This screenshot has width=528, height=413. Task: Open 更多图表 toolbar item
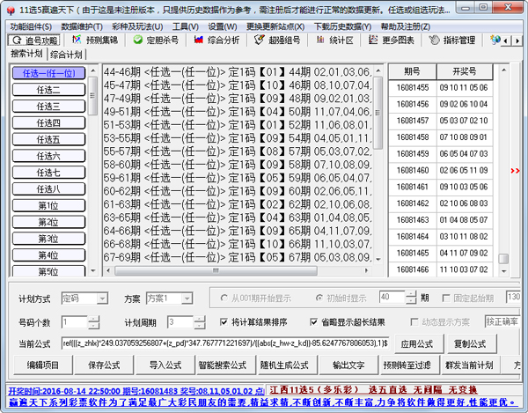pos(392,41)
